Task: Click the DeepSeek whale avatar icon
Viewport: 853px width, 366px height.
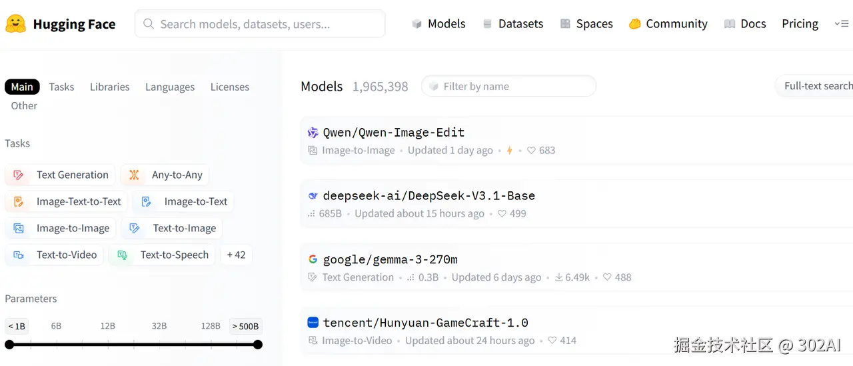Action: coord(313,196)
